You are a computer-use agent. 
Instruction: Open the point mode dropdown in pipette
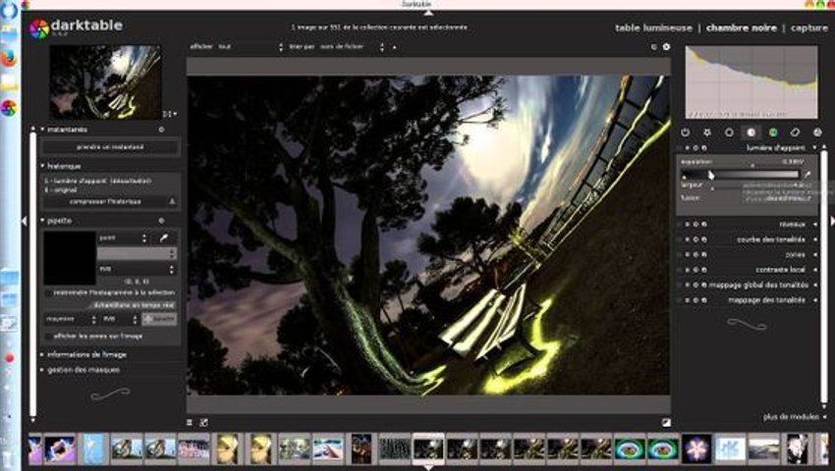pyautogui.click(x=123, y=237)
